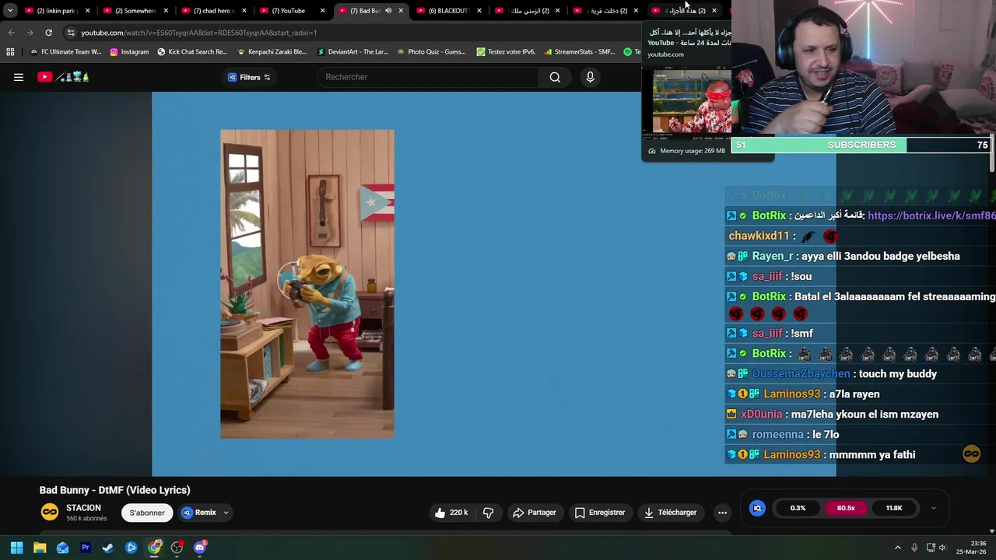Viewport: 996px width, 560px height.
Task: Click the Rechercher search field
Action: [428, 77]
